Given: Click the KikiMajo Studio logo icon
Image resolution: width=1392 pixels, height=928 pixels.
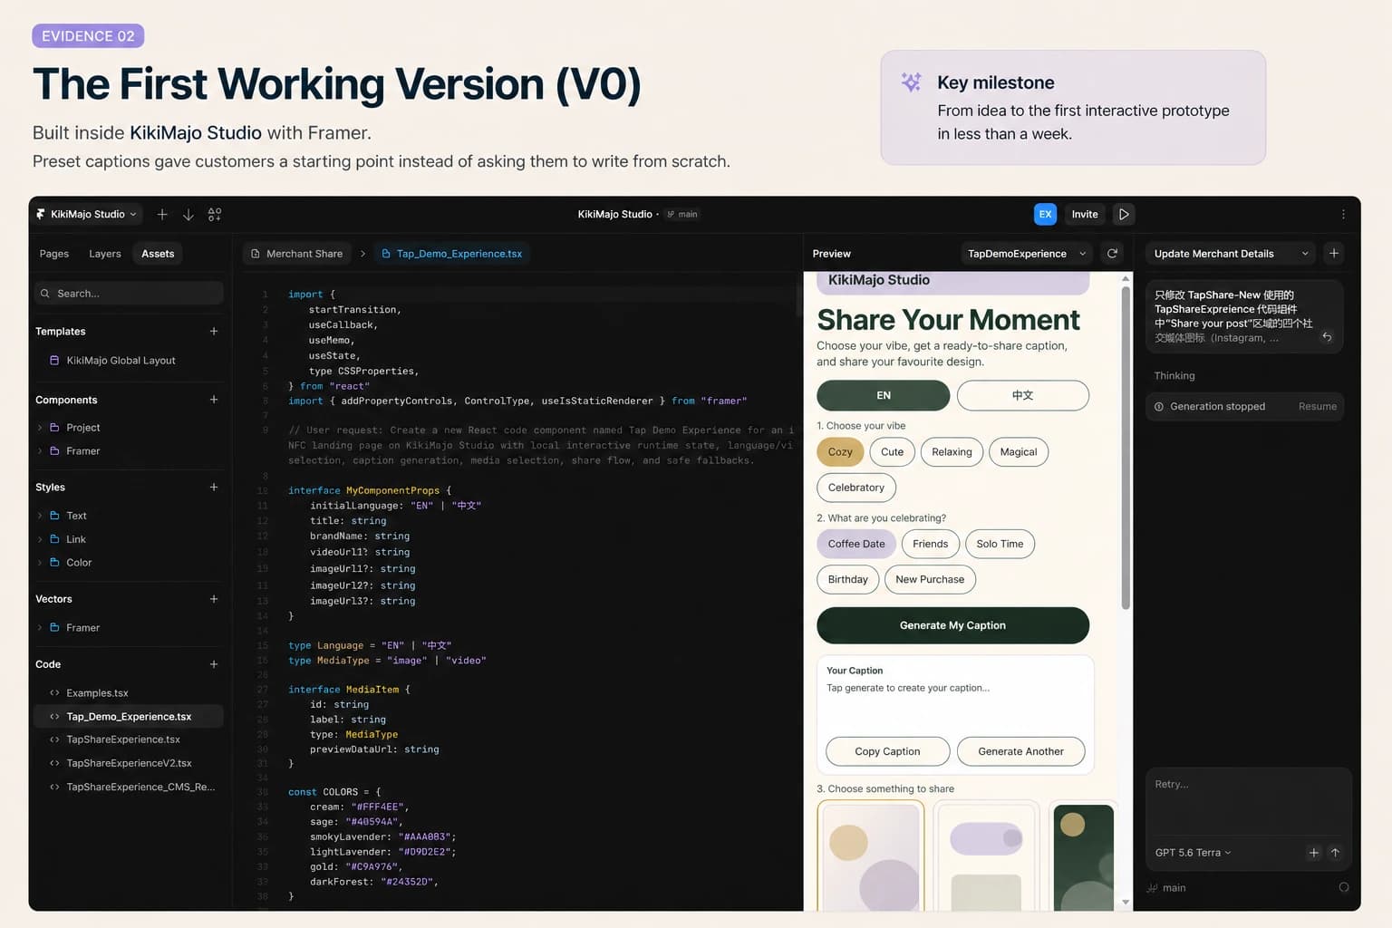Looking at the screenshot, I should point(41,215).
